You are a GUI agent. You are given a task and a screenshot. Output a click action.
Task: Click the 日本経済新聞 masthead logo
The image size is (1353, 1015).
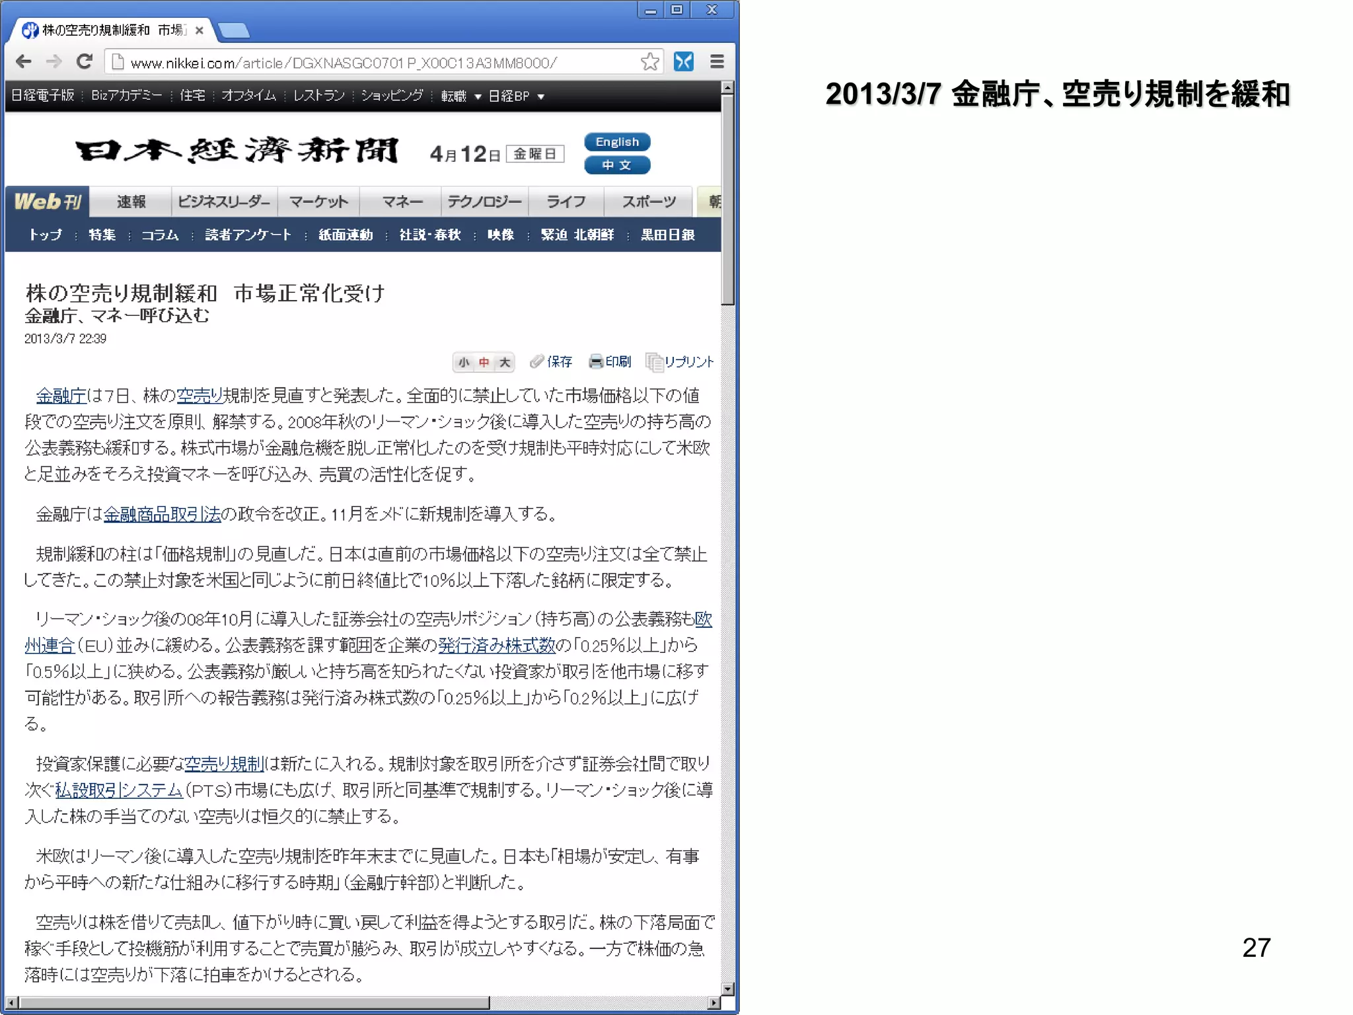[x=237, y=151]
